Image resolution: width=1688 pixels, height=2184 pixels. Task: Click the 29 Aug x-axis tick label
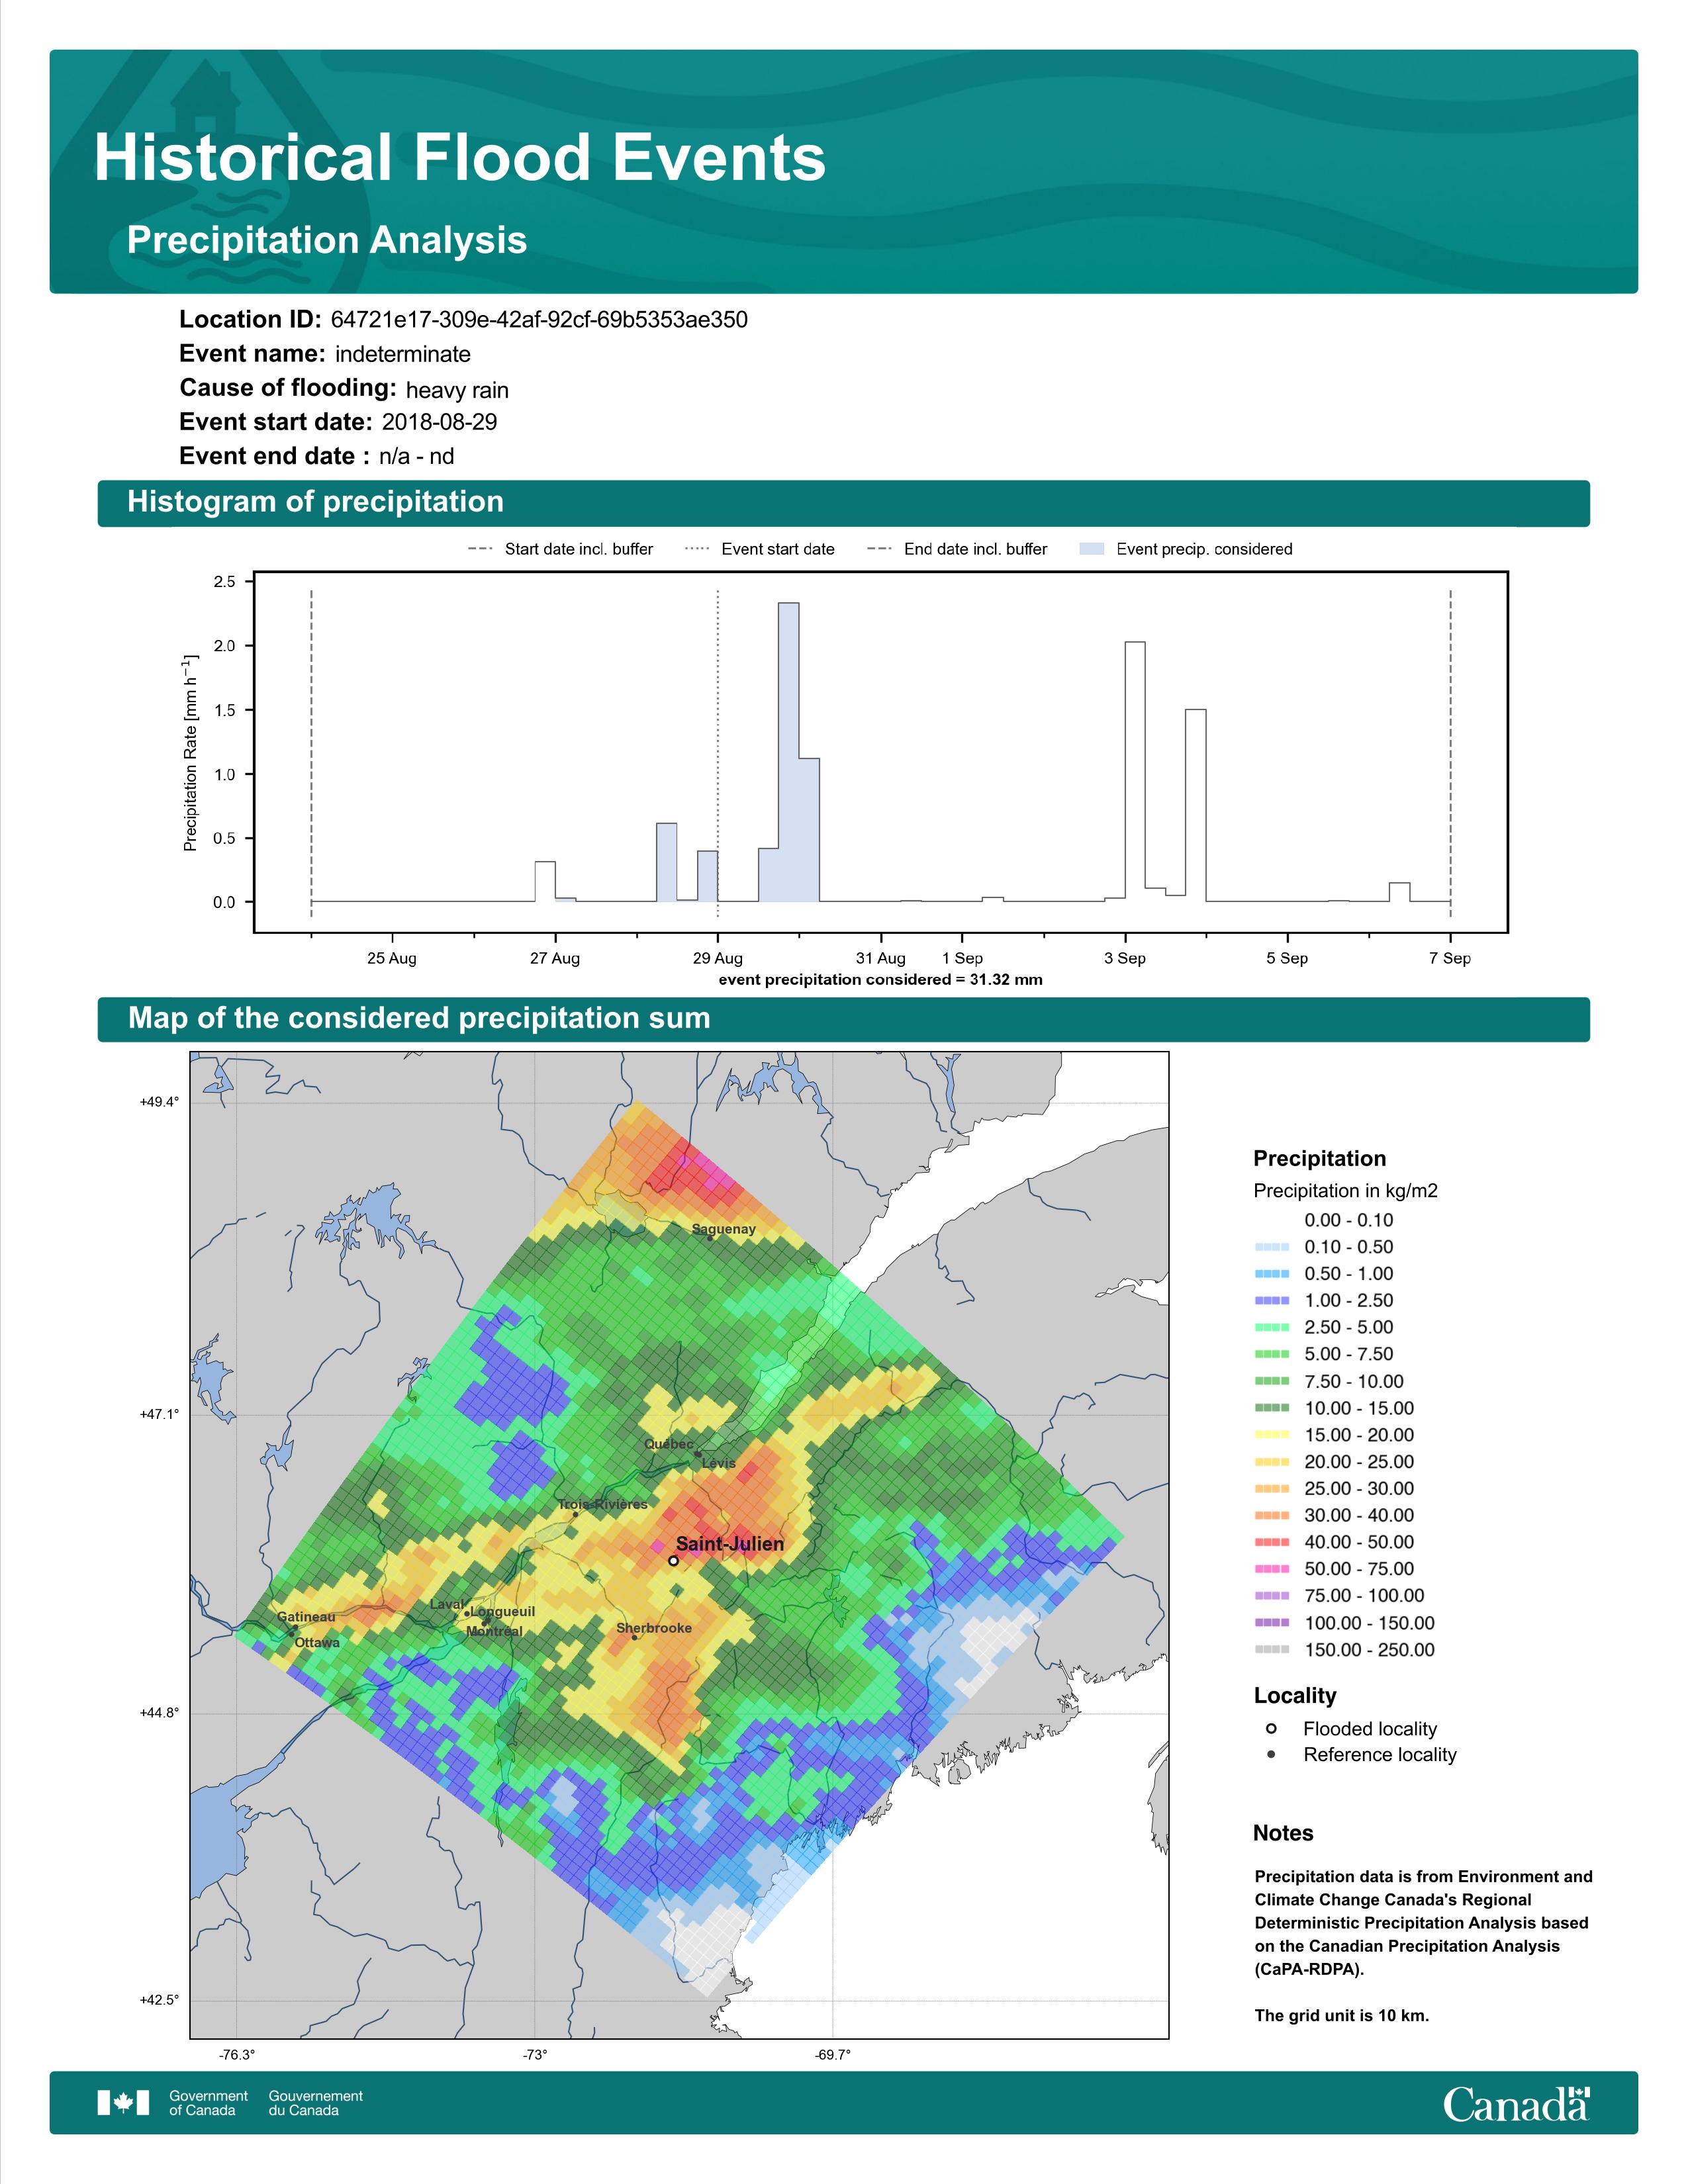(x=718, y=958)
